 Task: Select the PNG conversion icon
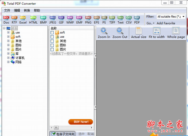88,20
